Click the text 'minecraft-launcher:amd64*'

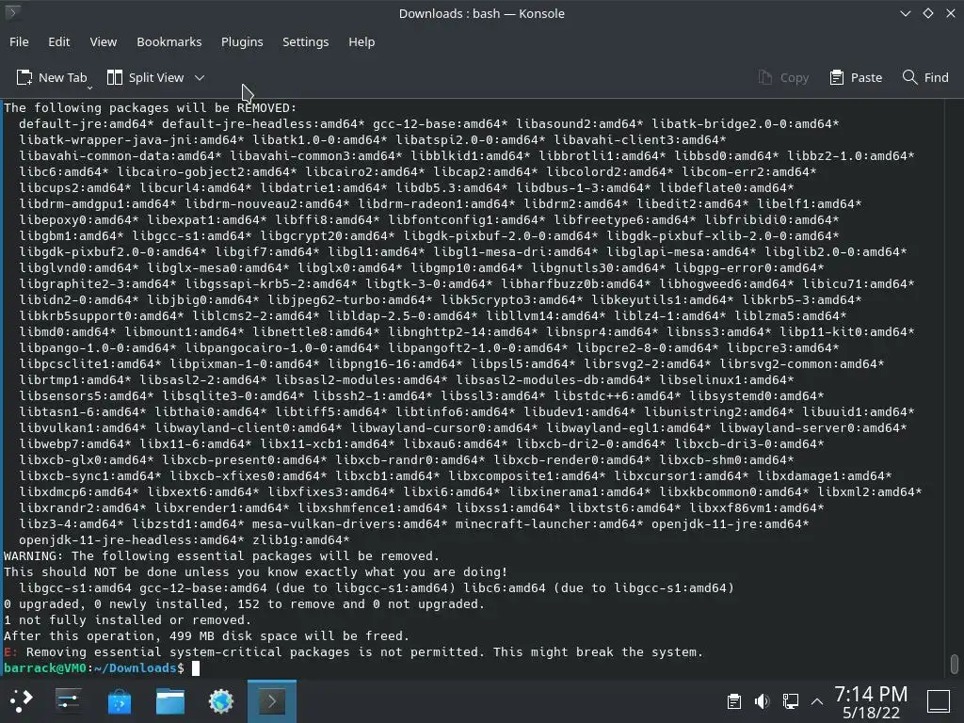[549, 523]
